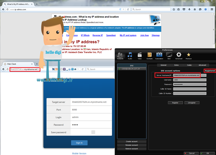
Task: Expand bookmarks dropdown arrow in Web Client address bar
Action: tap(78, 69)
